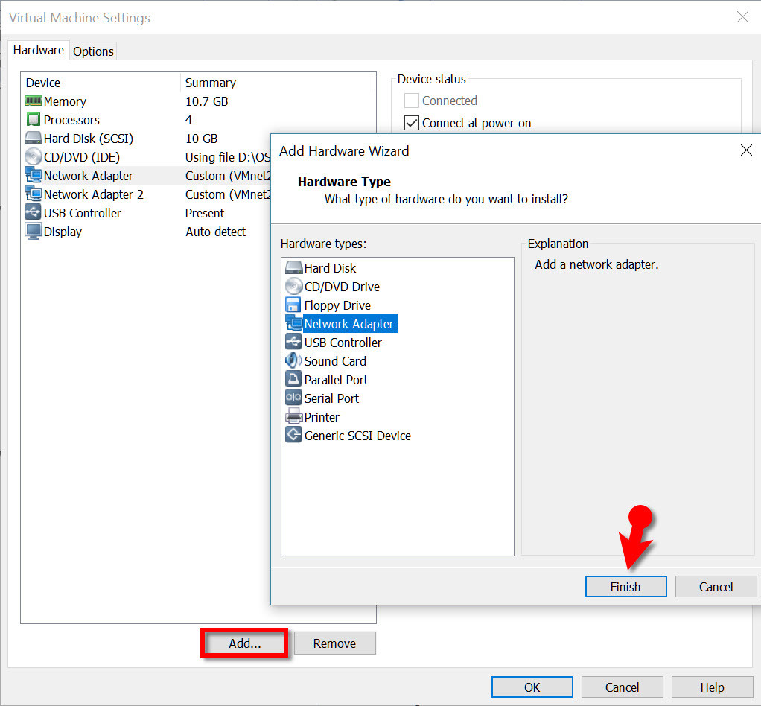Select Parallel Port hardware type

coord(336,379)
